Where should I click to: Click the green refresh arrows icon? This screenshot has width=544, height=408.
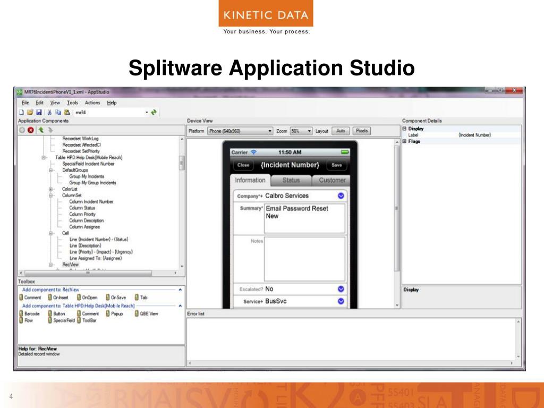pos(154,112)
